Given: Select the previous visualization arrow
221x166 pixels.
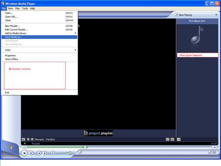Looking at the screenshot, I should (x=28, y=139).
